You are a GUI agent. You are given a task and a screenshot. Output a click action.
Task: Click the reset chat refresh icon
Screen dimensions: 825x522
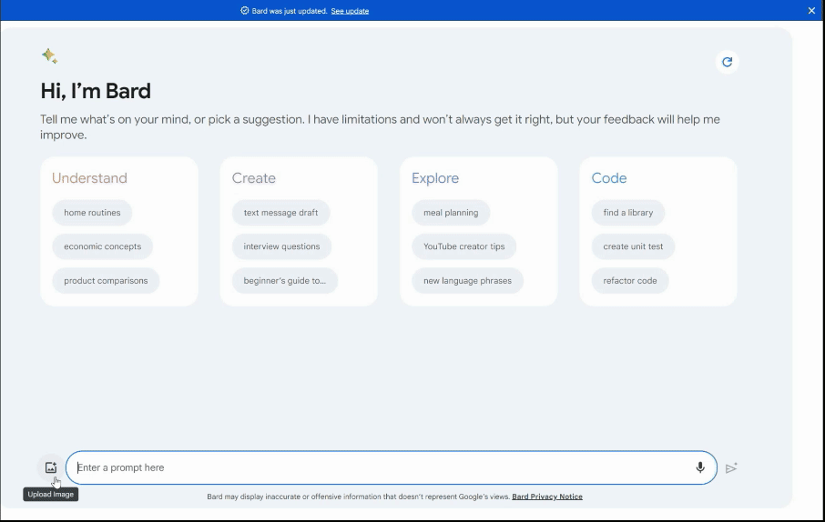click(x=728, y=62)
